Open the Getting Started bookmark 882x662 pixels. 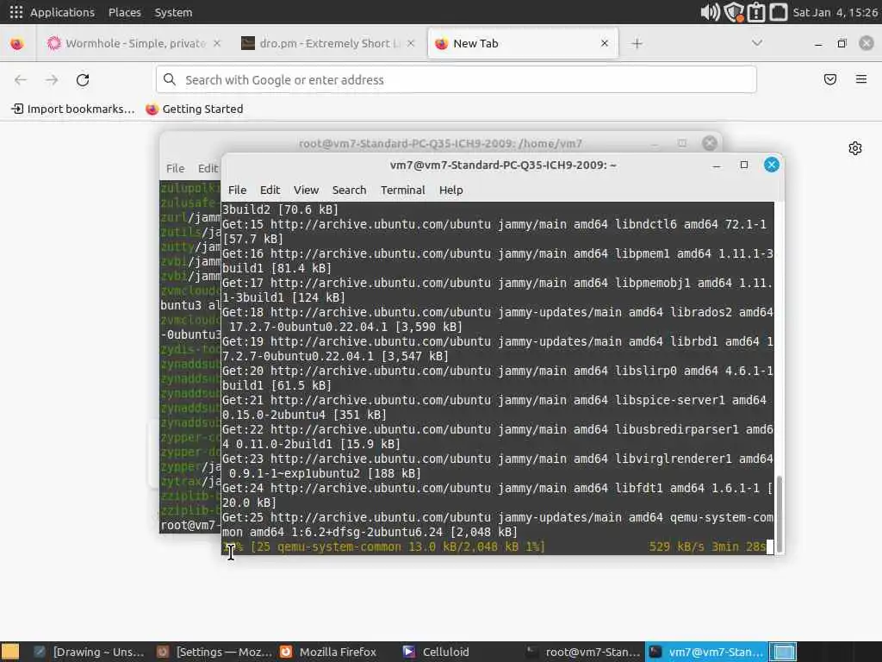195,109
